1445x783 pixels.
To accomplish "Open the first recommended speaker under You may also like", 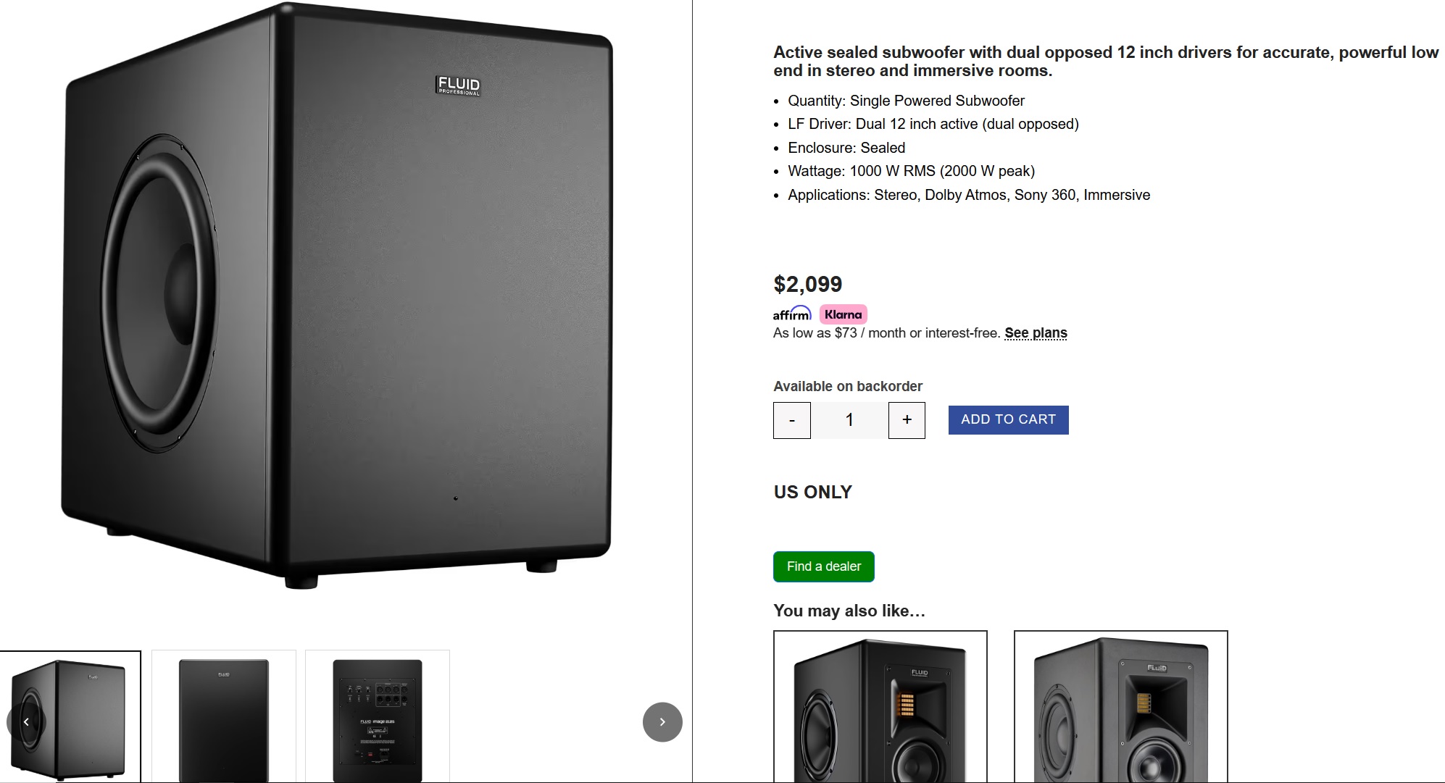I will point(880,707).
